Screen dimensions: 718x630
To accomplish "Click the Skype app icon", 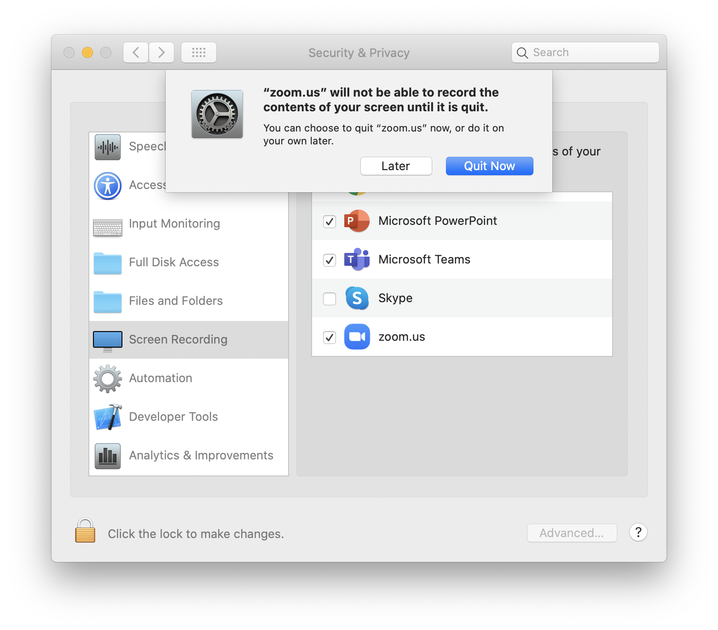I will click(x=357, y=298).
